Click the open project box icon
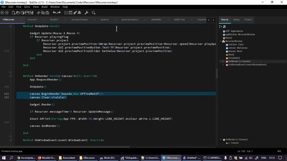Image resolution: width=287 pixels, height=161 pixels. [22, 13]
